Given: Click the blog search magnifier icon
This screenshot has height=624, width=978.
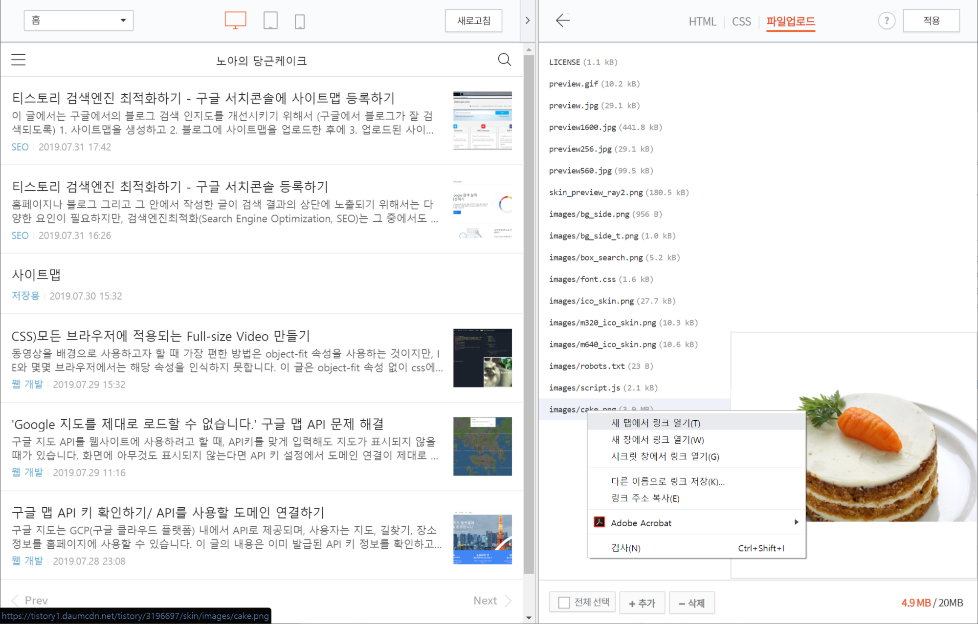Looking at the screenshot, I should pos(504,60).
